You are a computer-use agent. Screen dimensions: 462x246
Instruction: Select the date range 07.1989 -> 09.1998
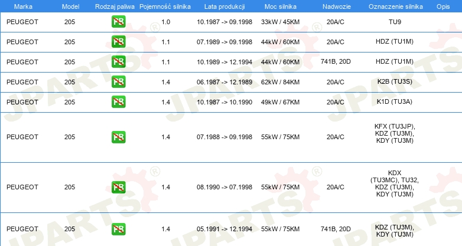coord(225,42)
